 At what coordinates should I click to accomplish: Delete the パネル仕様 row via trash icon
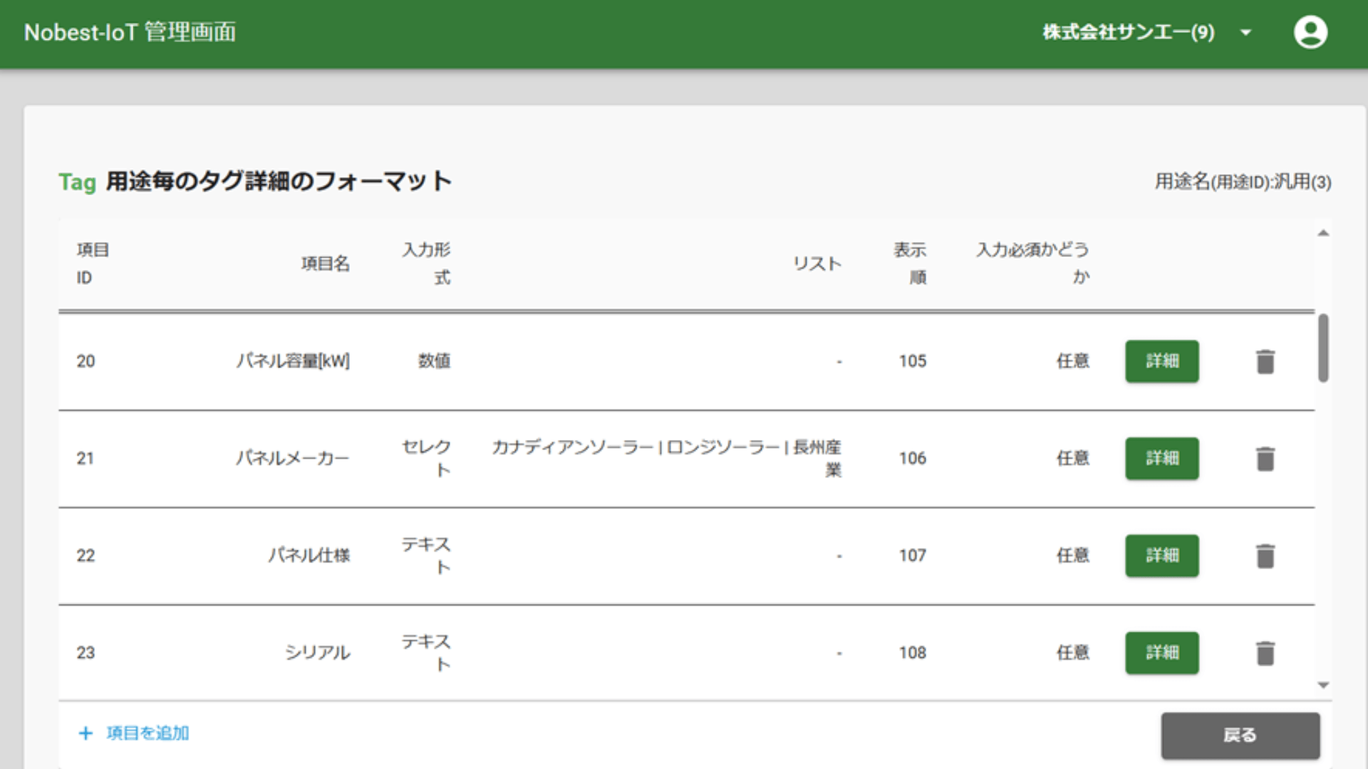(x=1265, y=556)
